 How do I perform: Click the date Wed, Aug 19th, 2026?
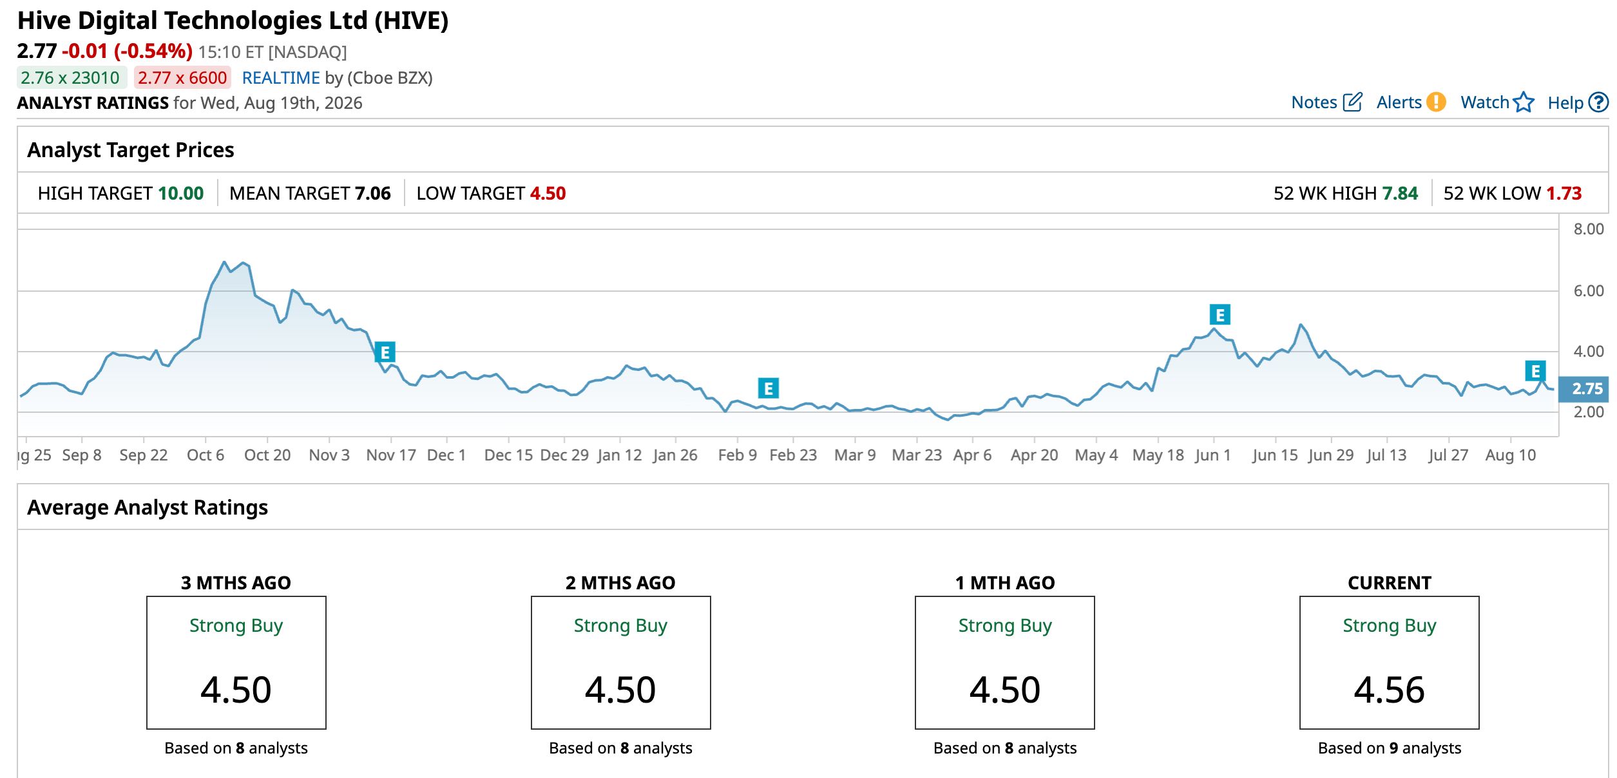point(281,103)
